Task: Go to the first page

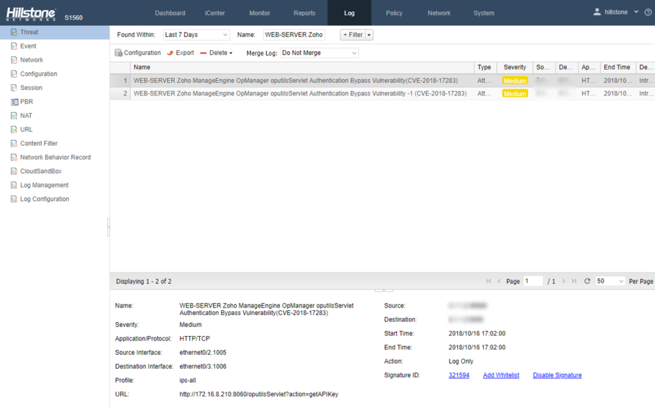Action: coord(488,281)
